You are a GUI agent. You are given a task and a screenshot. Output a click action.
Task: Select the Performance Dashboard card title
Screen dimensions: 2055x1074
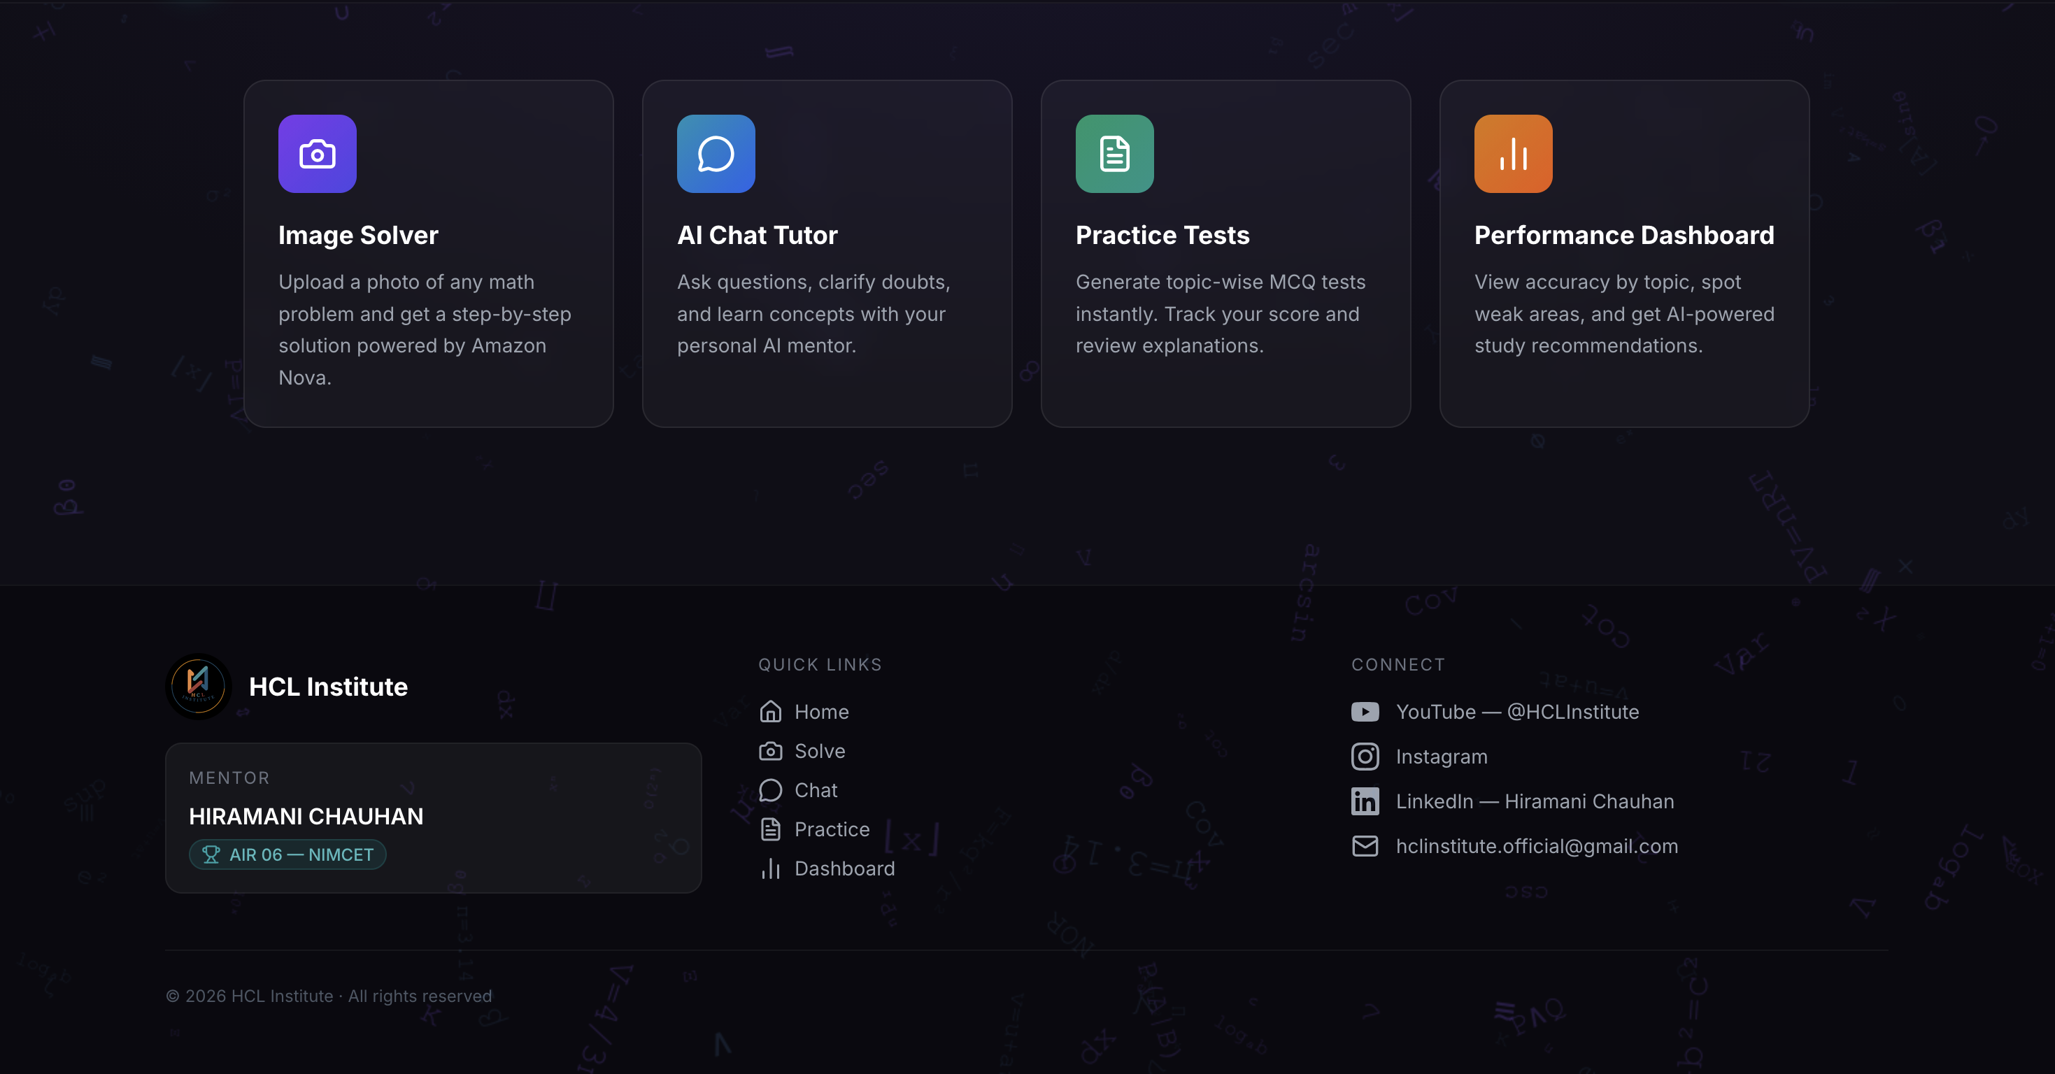click(x=1623, y=234)
